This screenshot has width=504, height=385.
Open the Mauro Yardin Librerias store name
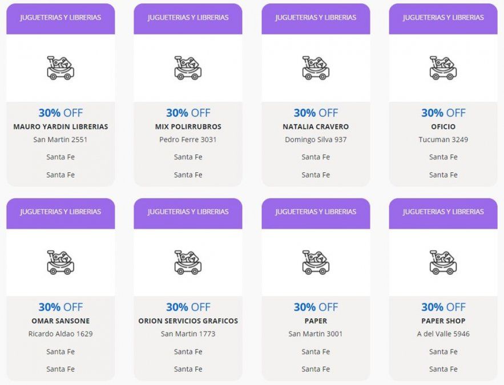pos(61,127)
